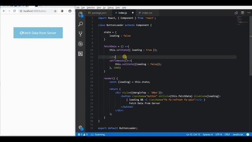Viewport: 252px width, 142px height.
Task: Split the editor to the right
Action: tap(243, 13)
